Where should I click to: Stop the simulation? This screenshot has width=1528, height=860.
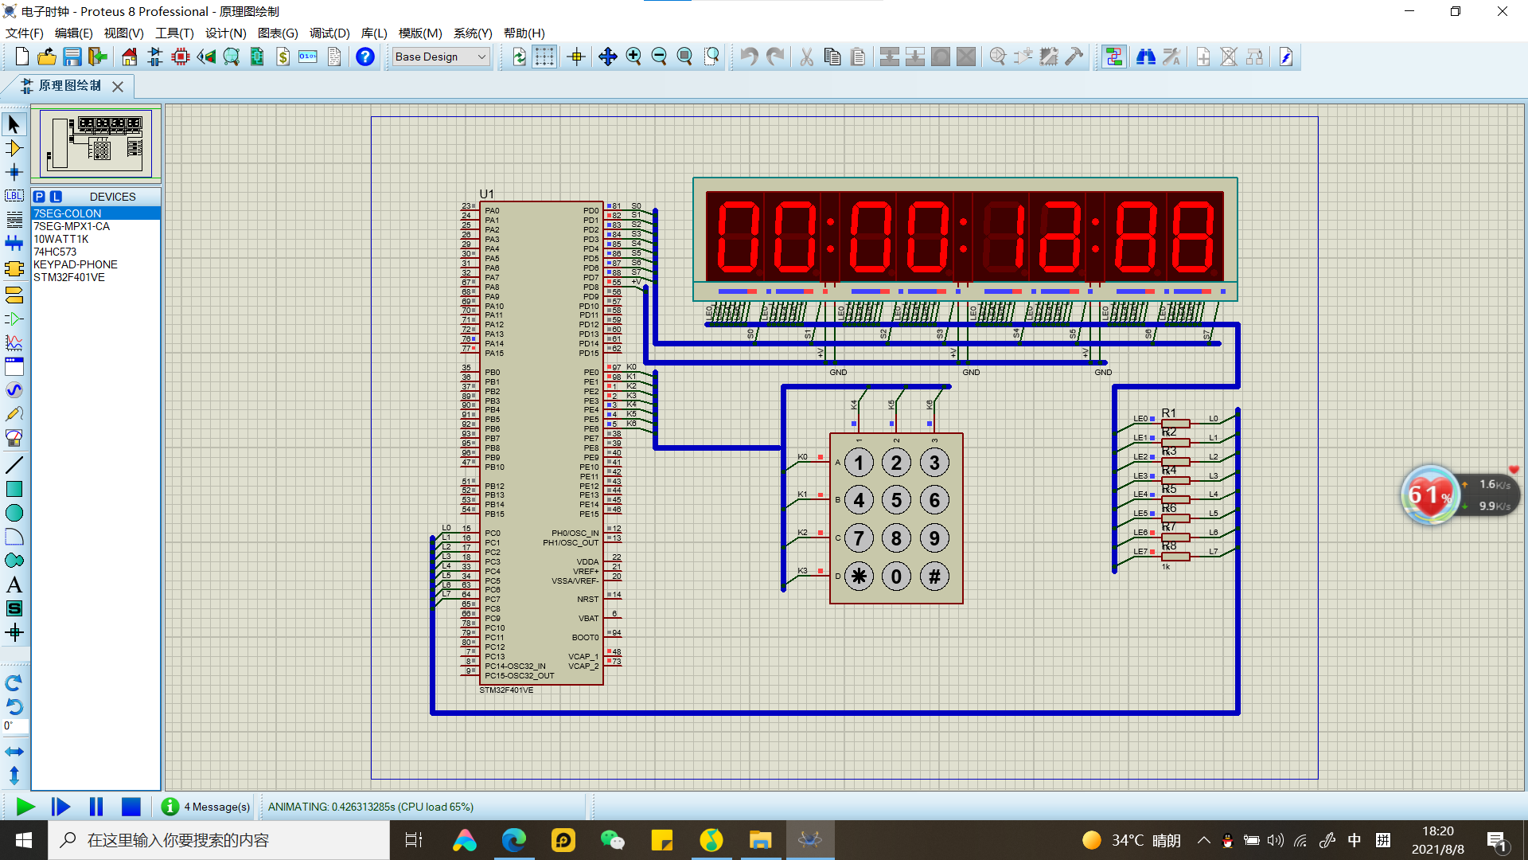click(131, 807)
